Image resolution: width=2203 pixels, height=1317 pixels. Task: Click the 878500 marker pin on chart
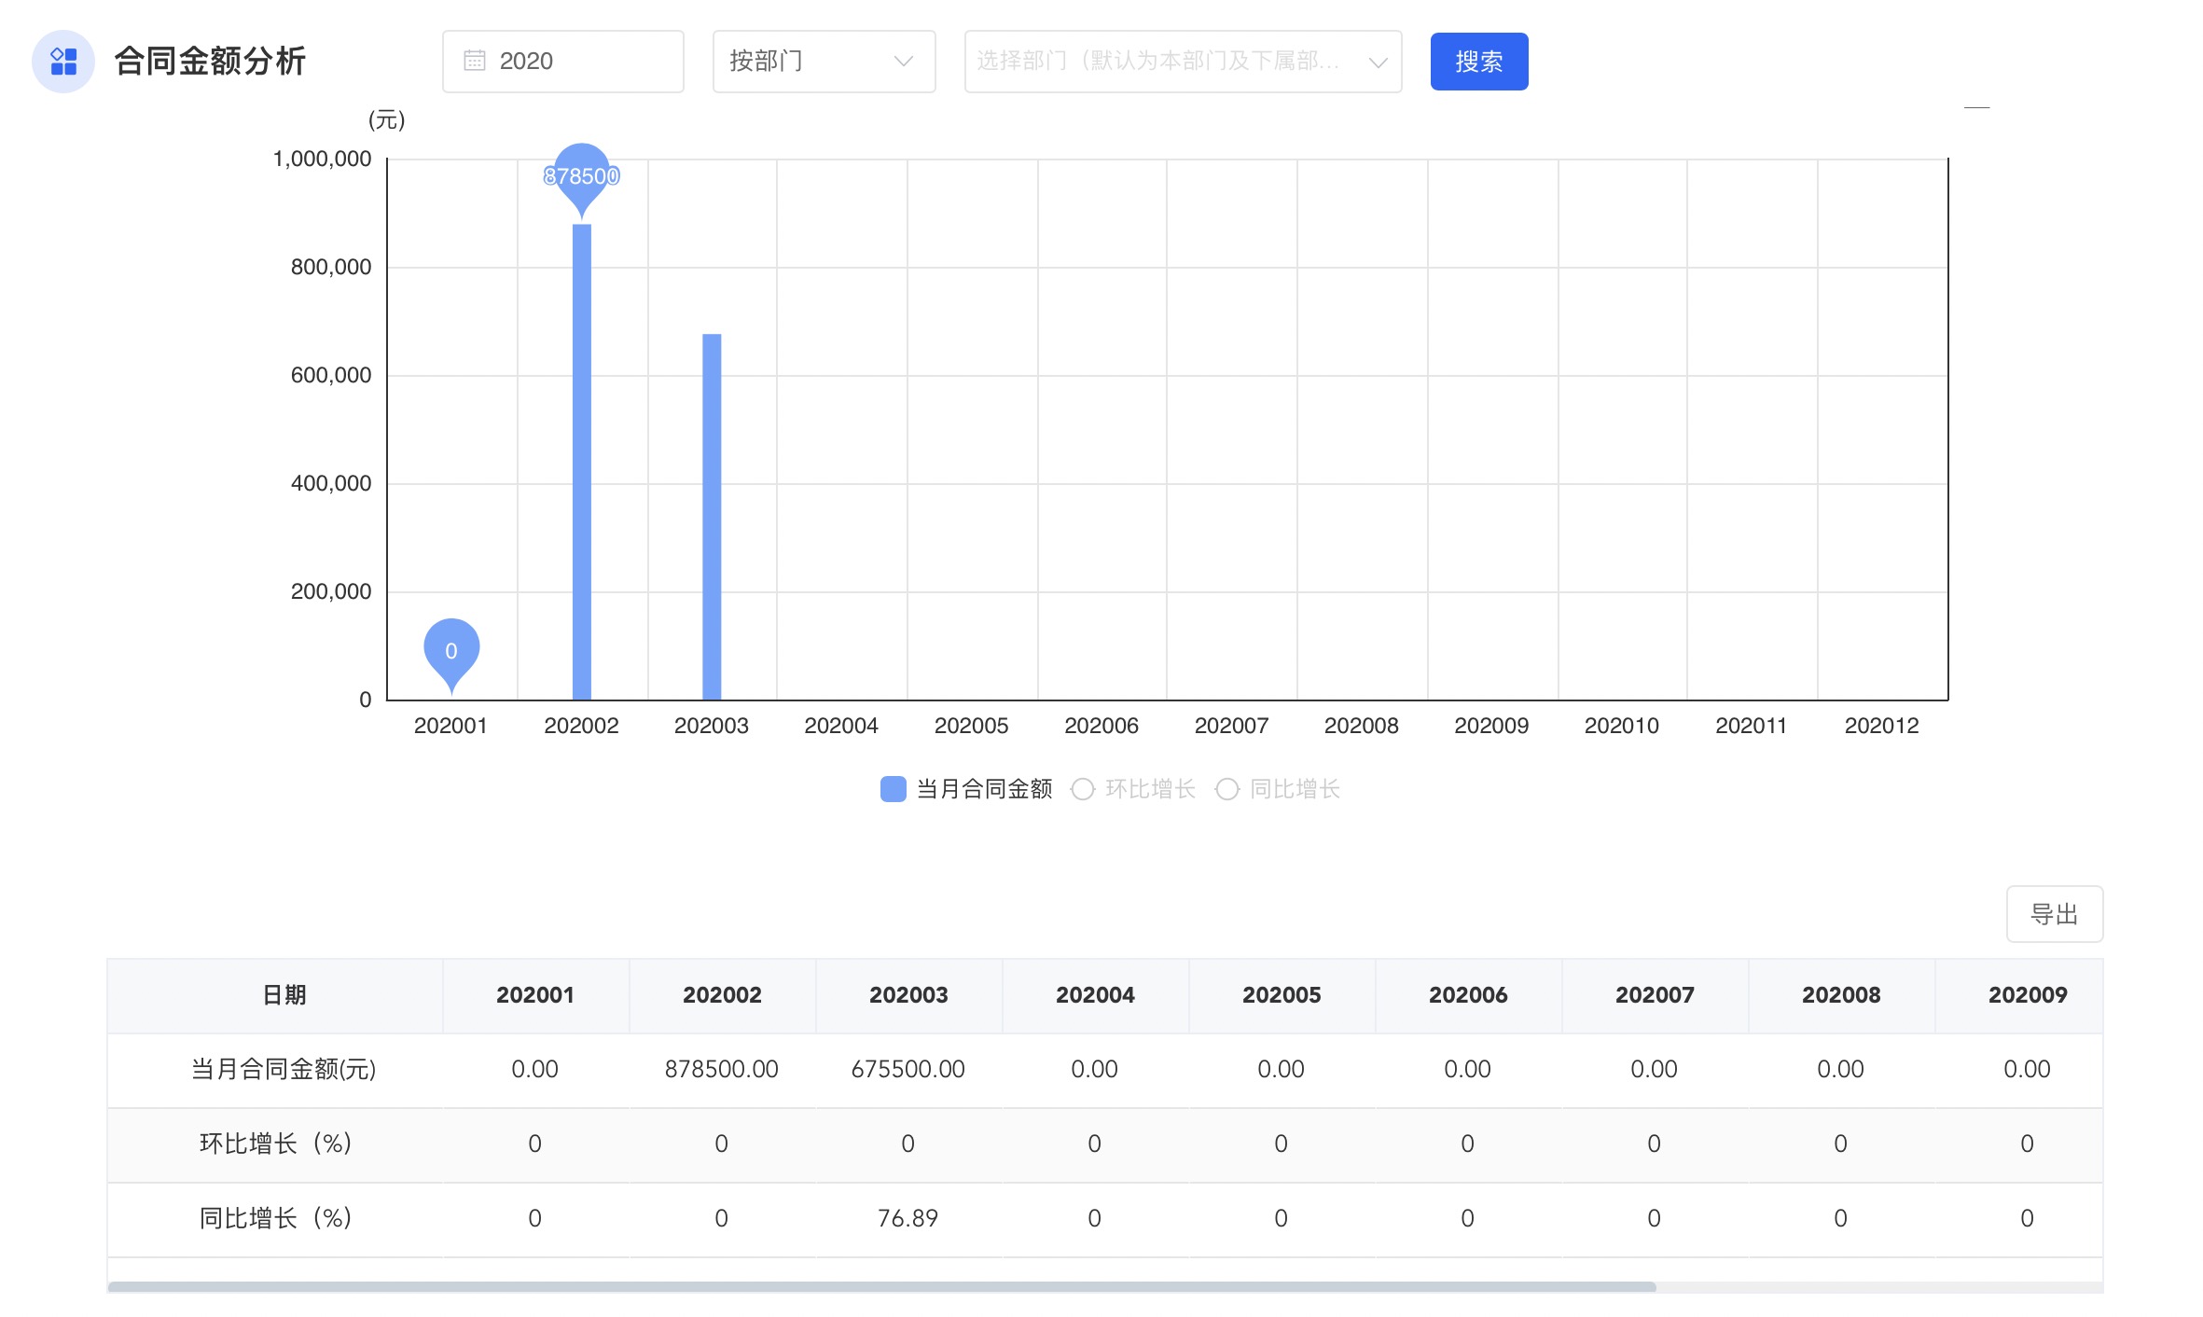581,174
